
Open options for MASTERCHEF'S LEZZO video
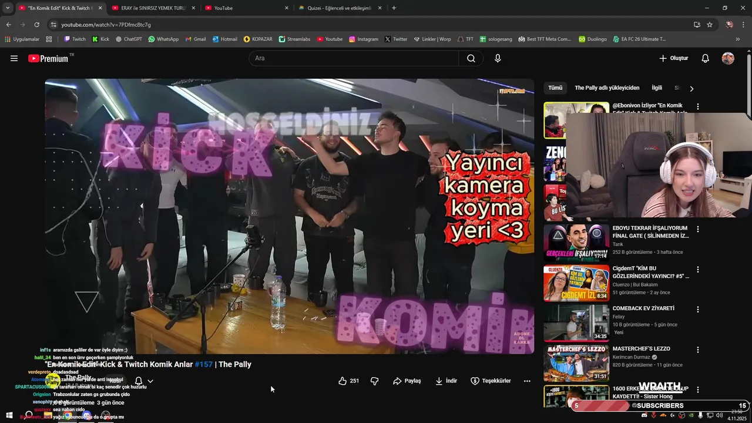pos(698,350)
